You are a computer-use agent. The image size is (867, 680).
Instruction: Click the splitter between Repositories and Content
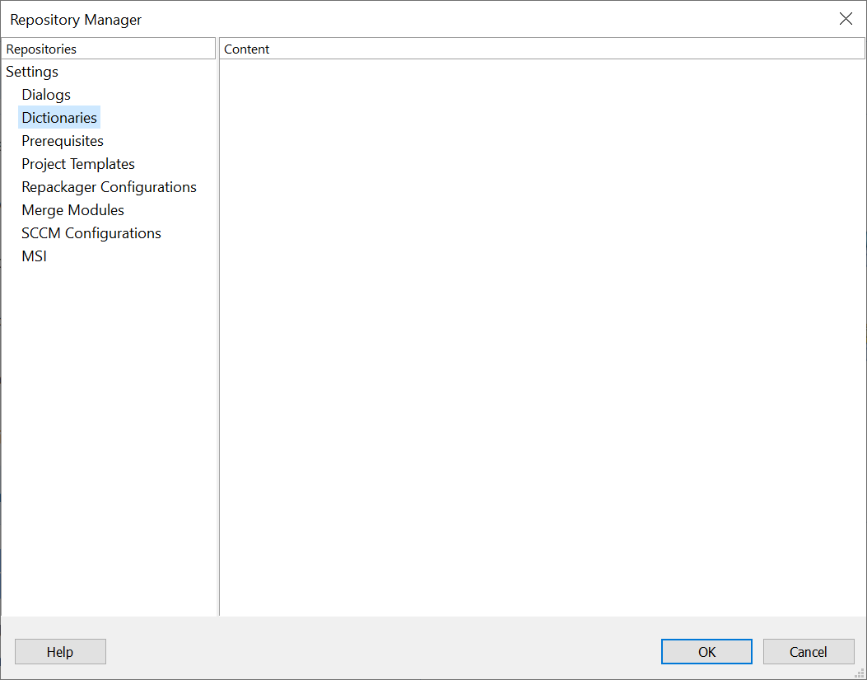[x=217, y=330]
